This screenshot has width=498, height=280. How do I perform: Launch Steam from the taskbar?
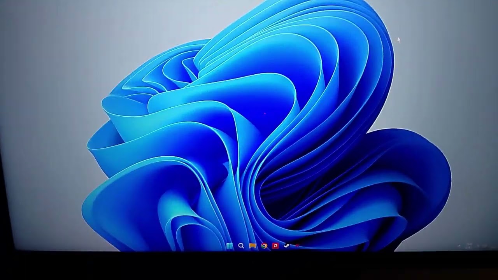(287, 245)
